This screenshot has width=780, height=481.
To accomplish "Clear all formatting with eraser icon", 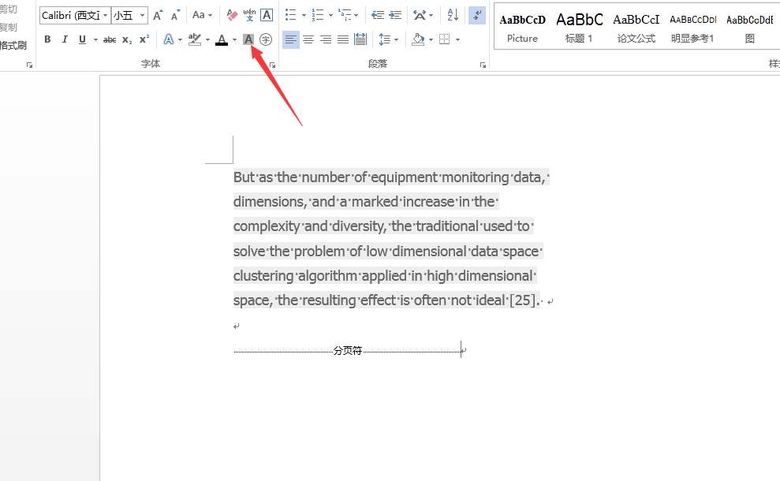I will pyautogui.click(x=232, y=16).
